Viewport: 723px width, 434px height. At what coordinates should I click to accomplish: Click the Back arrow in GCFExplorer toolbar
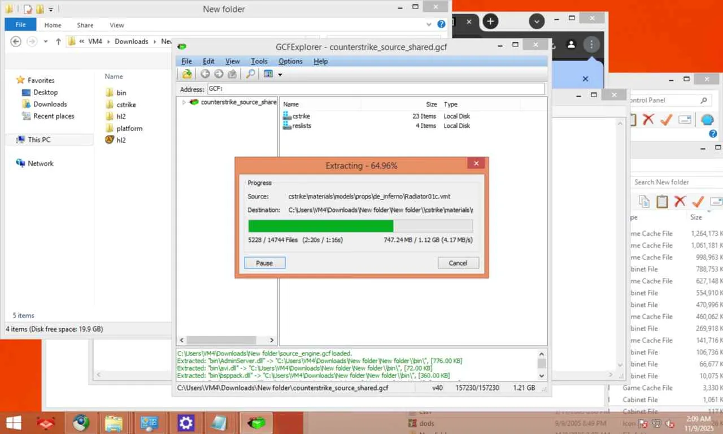(205, 74)
